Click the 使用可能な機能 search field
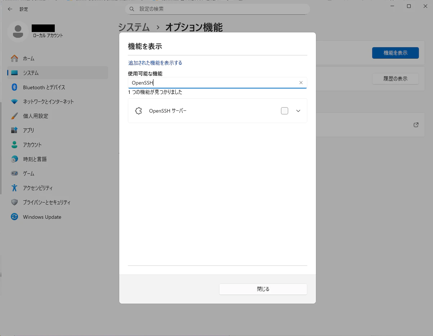The height and width of the screenshot is (336, 433). 218,83
